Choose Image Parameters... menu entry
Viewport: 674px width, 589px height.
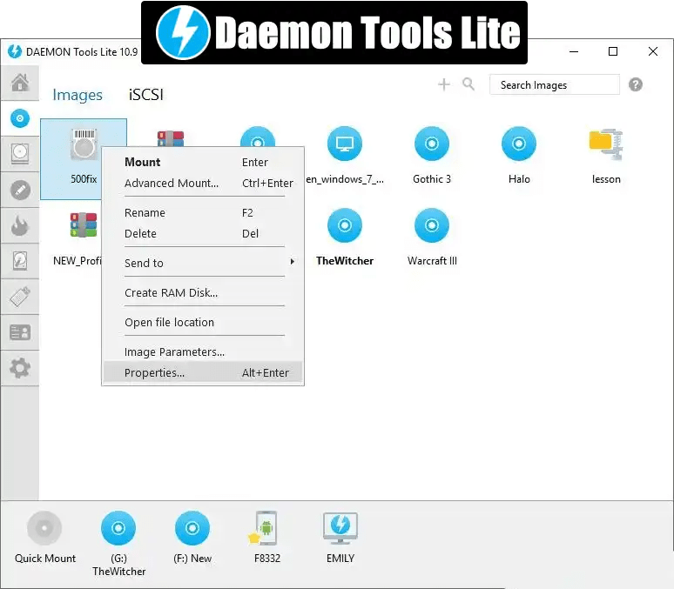[203, 351]
